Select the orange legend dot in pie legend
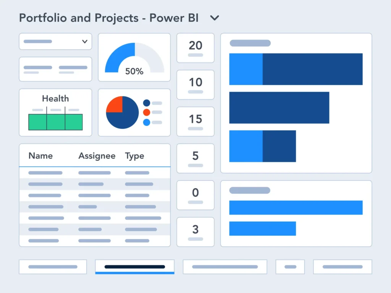Image resolution: width=391 pixels, height=293 pixels. [145, 112]
